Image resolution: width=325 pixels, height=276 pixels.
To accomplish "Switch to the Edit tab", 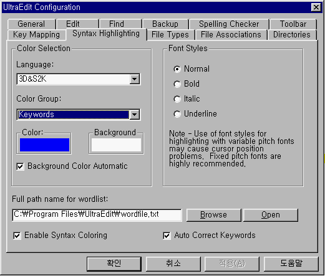I will 78,24.
